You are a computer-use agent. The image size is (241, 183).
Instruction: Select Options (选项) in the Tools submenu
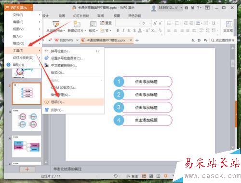[73, 102]
